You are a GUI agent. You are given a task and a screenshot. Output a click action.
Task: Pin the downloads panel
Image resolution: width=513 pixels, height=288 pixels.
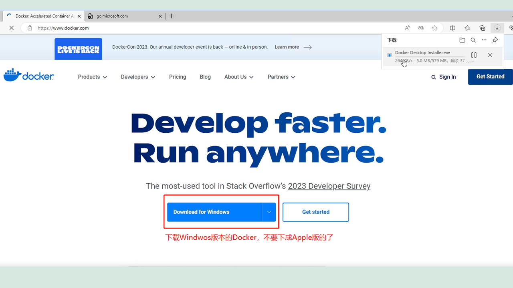tap(495, 40)
